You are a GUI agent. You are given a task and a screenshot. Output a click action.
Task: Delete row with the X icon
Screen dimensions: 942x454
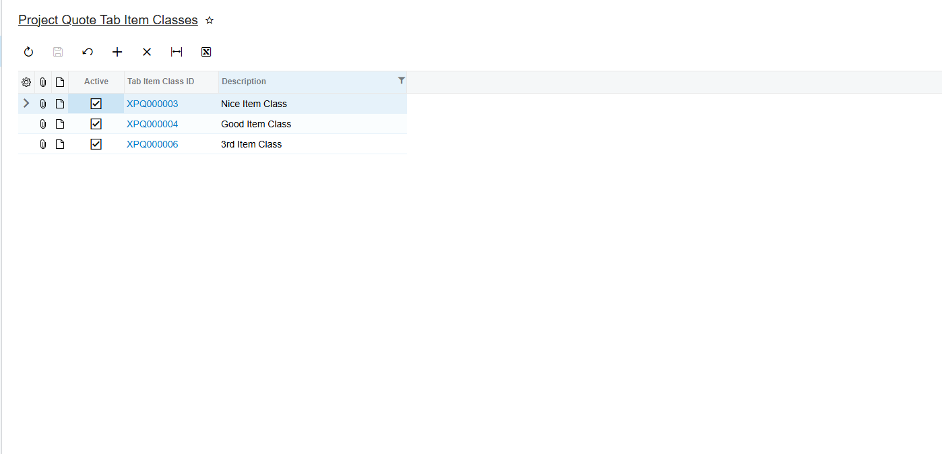tap(147, 52)
